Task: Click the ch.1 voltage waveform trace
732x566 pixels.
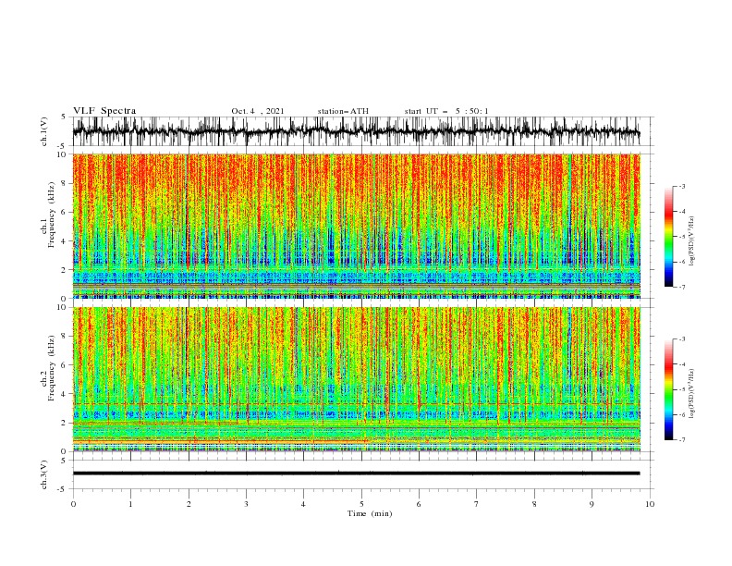Action: pyautogui.click(x=356, y=131)
